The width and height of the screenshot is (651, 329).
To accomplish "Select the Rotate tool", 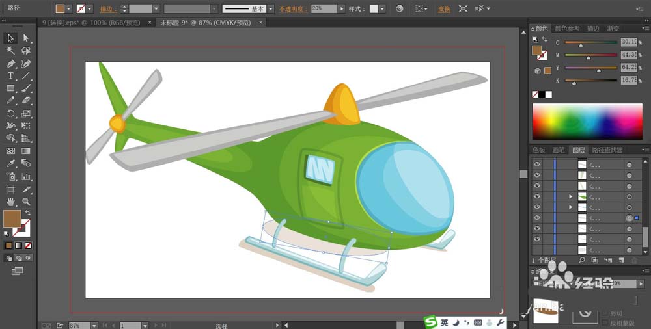I will [10, 113].
